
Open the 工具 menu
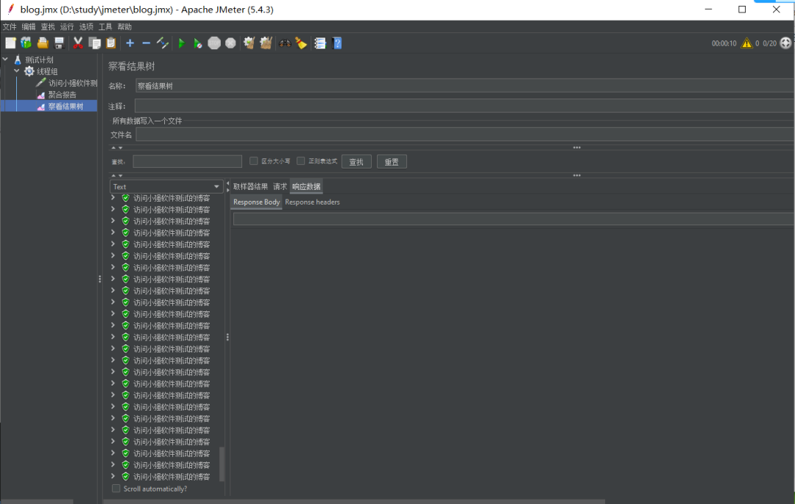(105, 26)
